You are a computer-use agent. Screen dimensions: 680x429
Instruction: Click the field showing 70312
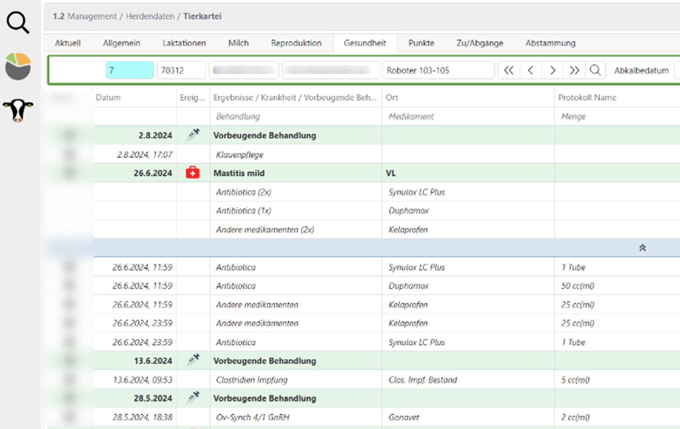[x=181, y=71]
